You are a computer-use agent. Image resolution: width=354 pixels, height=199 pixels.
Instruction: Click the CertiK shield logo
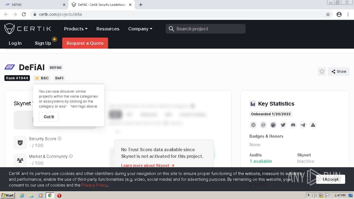[9, 29]
